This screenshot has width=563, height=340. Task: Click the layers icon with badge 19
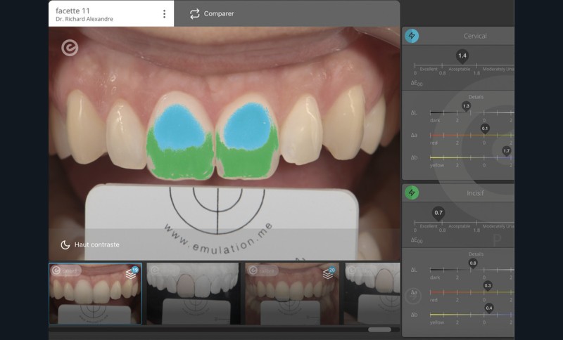(131, 273)
